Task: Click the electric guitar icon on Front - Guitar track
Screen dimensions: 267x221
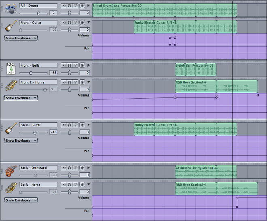Action: coord(11,26)
